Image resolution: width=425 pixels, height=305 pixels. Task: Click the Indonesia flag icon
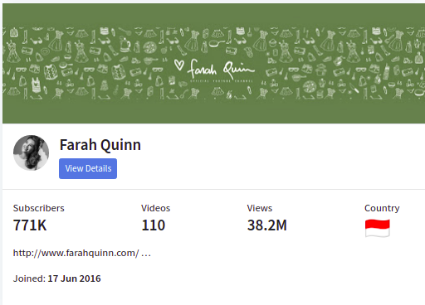[x=378, y=228]
